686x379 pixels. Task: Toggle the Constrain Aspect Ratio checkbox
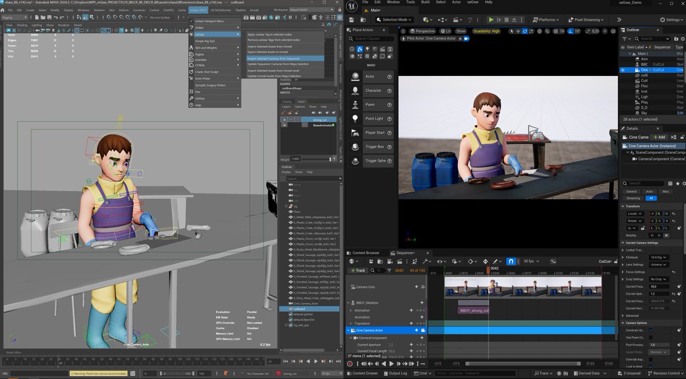pos(651,330)
